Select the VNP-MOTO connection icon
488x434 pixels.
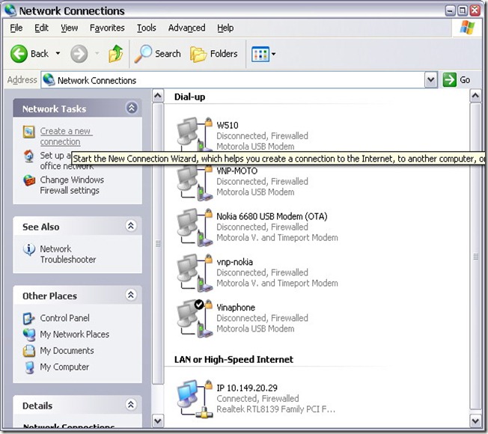[195, 182]
